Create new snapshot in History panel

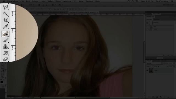168,56
